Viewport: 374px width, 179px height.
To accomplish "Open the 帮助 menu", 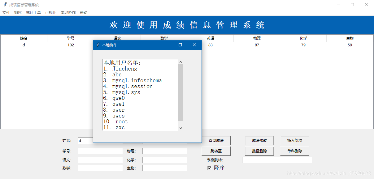I will click(83, 12).
